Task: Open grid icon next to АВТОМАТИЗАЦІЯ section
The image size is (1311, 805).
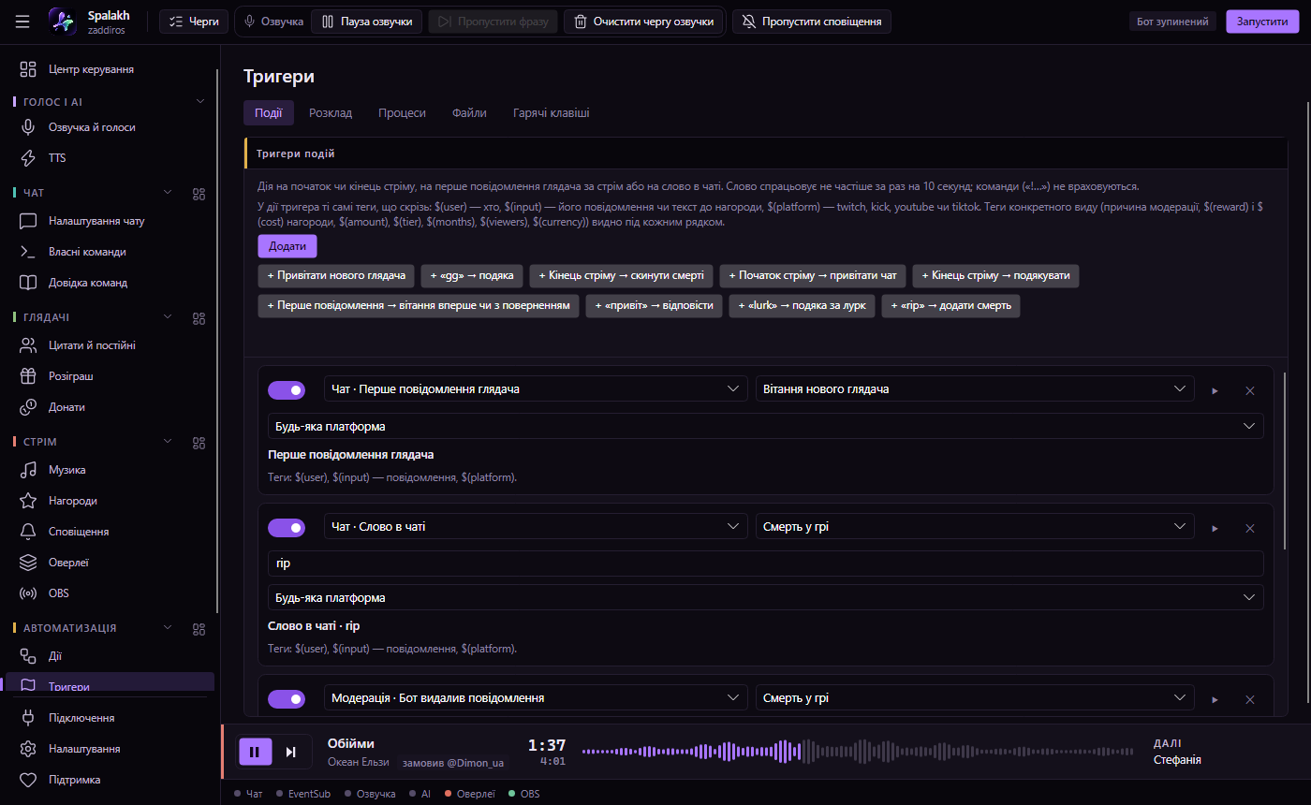Action: [x=199, y=629]
